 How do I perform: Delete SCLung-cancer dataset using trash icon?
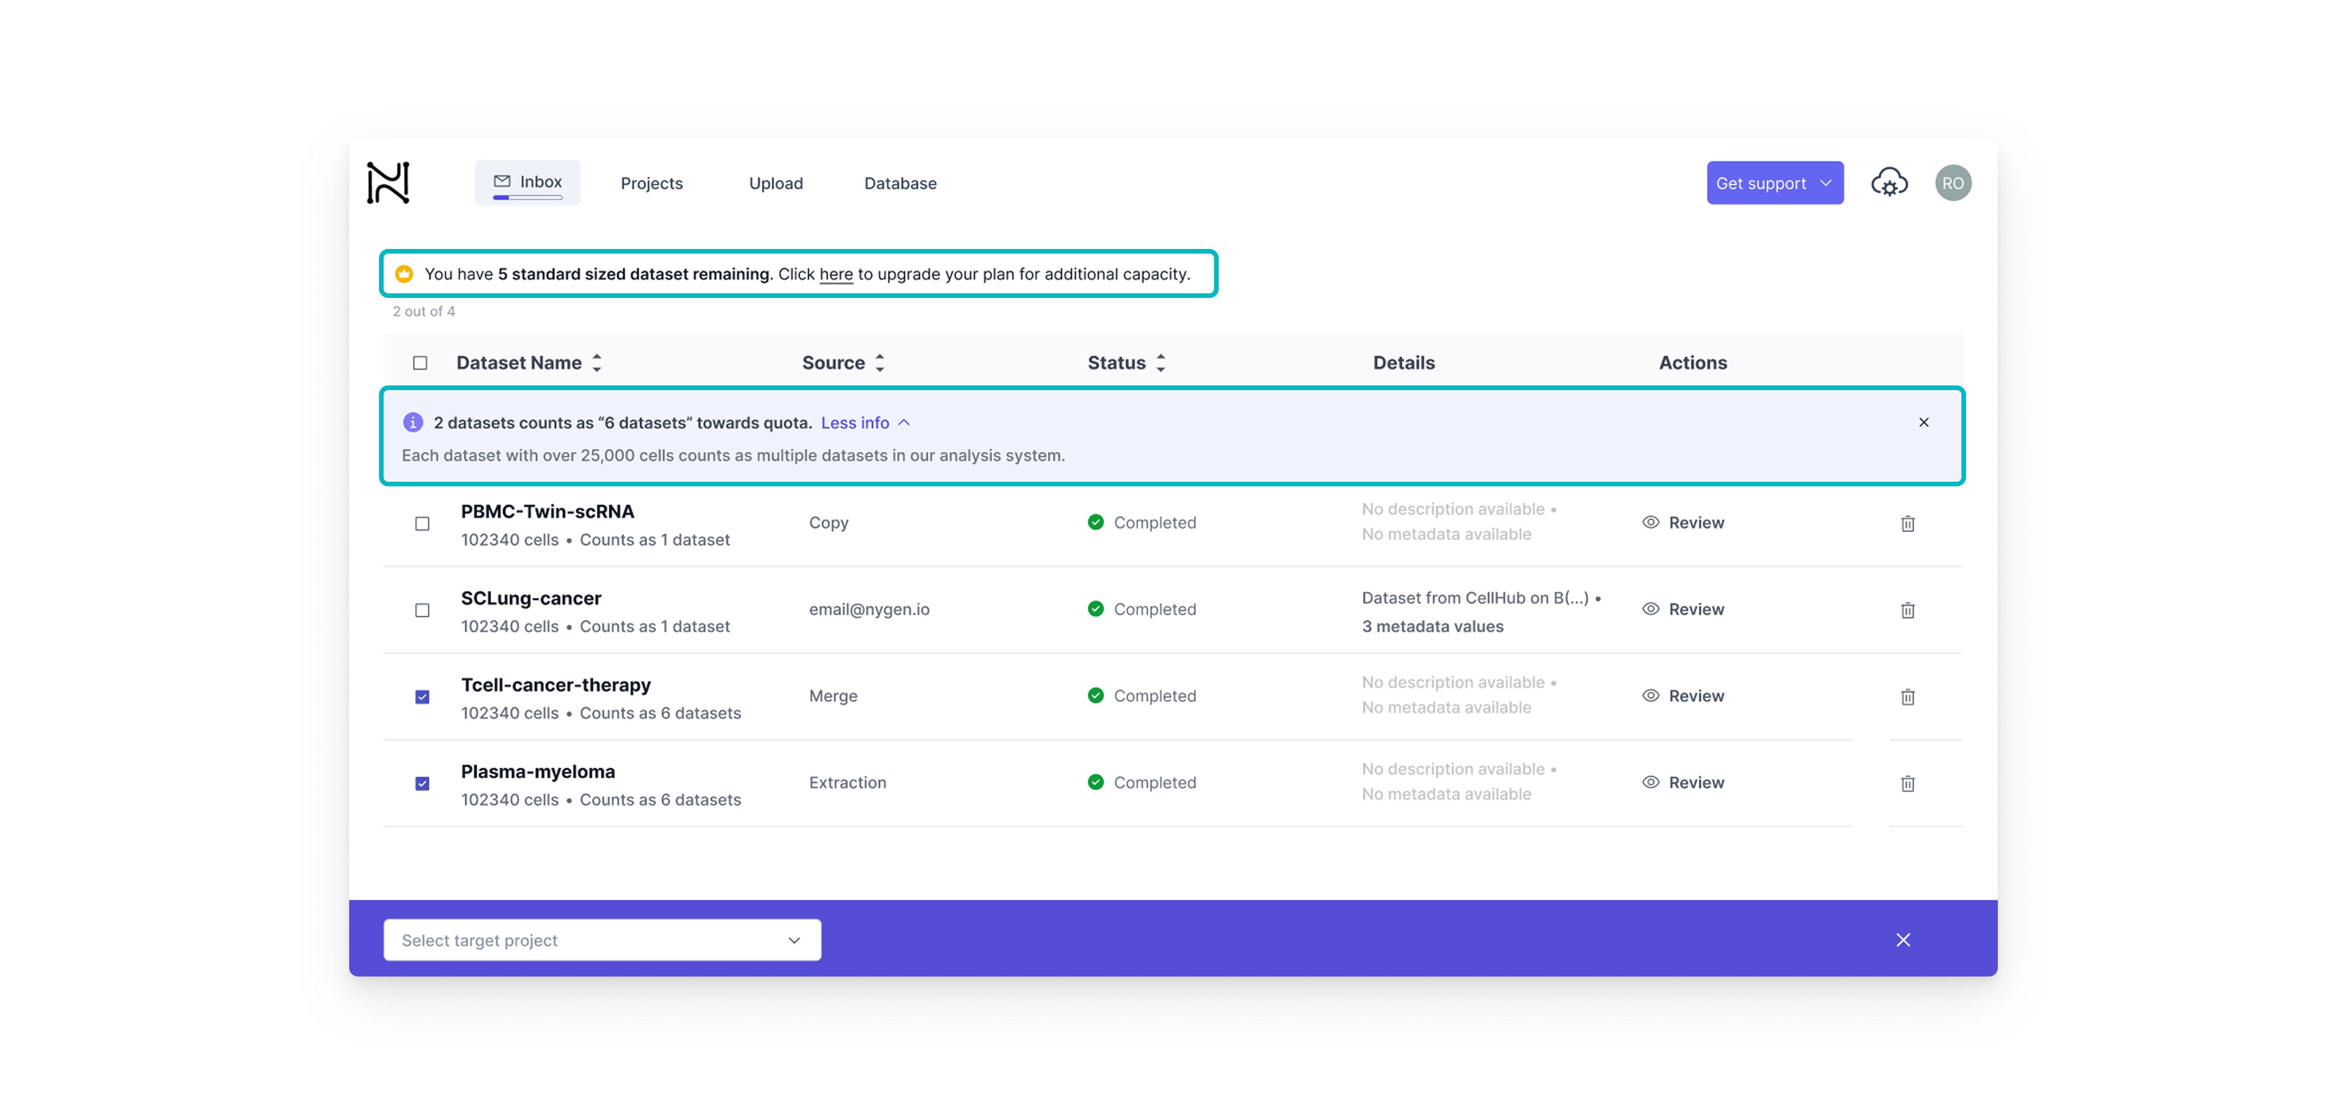(1907, 610)
